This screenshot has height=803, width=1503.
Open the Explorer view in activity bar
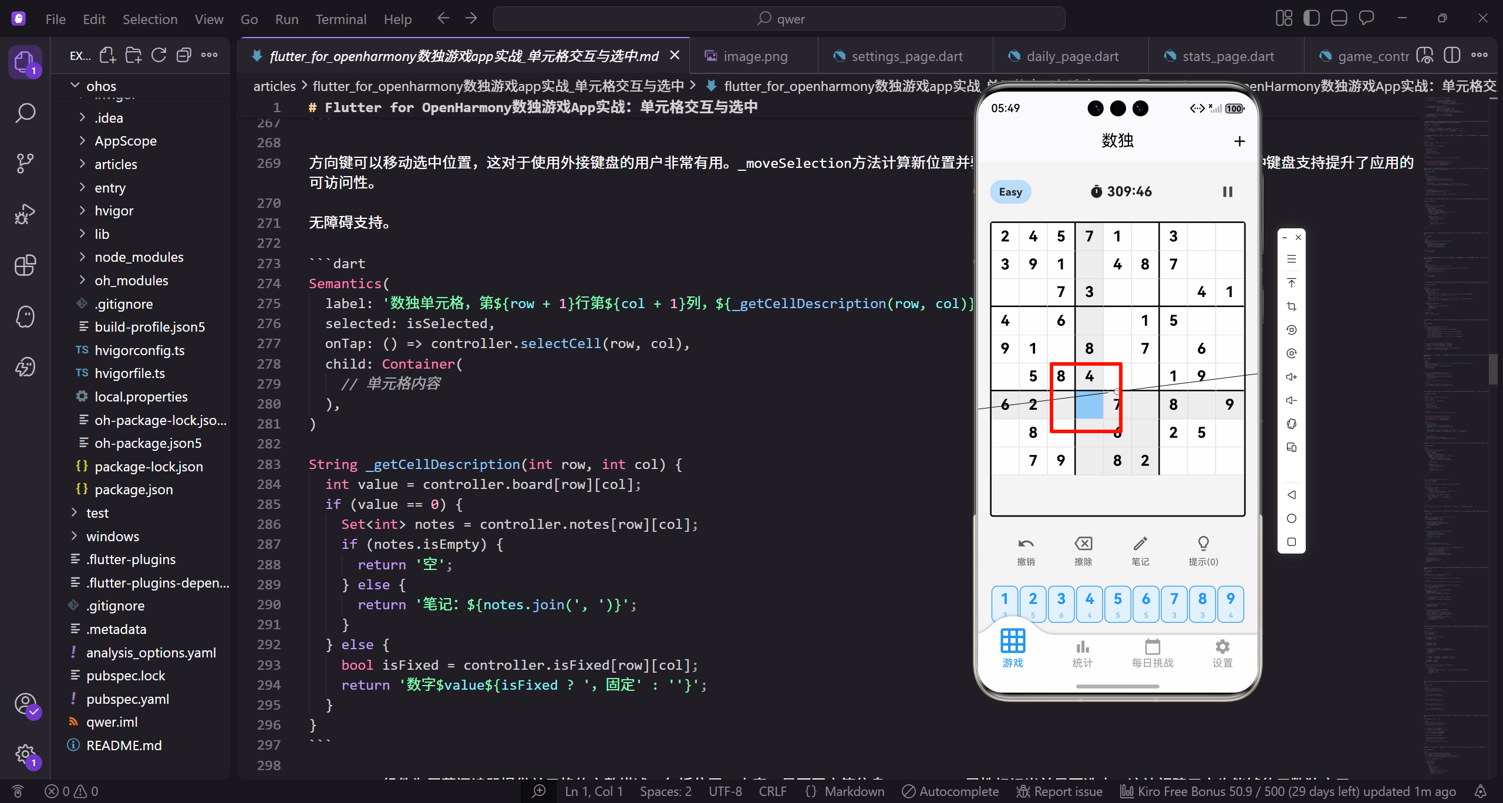coord(25,62)
